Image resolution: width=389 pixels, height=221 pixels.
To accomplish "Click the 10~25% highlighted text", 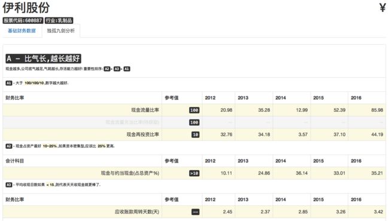I will [50, 146].
